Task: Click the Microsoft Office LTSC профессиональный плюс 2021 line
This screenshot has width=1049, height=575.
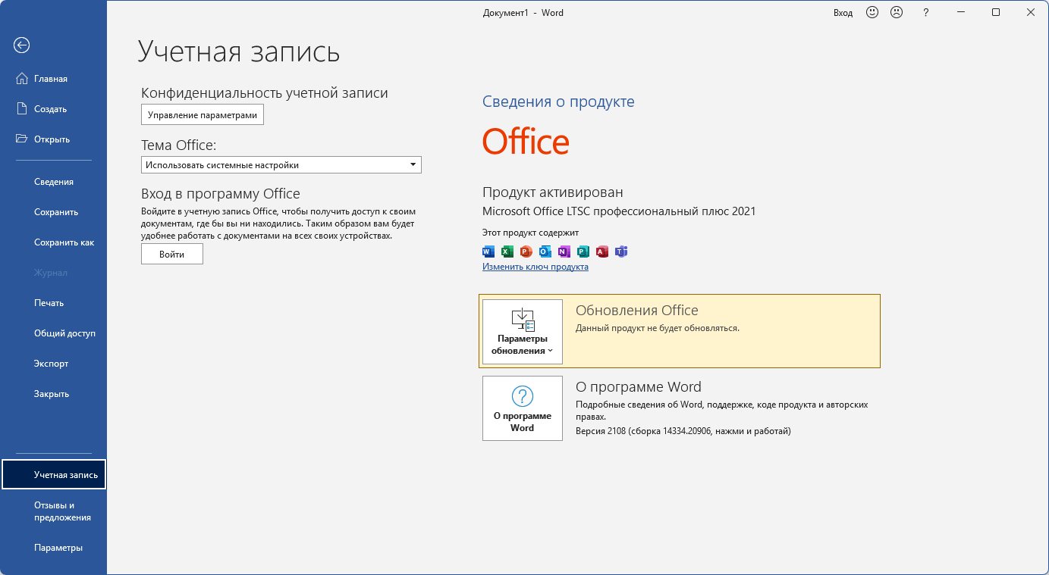Action: point(619,211)
